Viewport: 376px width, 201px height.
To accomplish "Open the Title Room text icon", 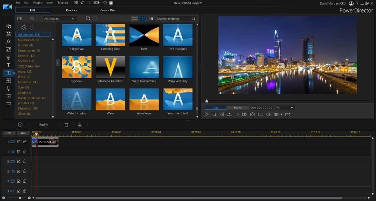I will click(x=8, y=65).
